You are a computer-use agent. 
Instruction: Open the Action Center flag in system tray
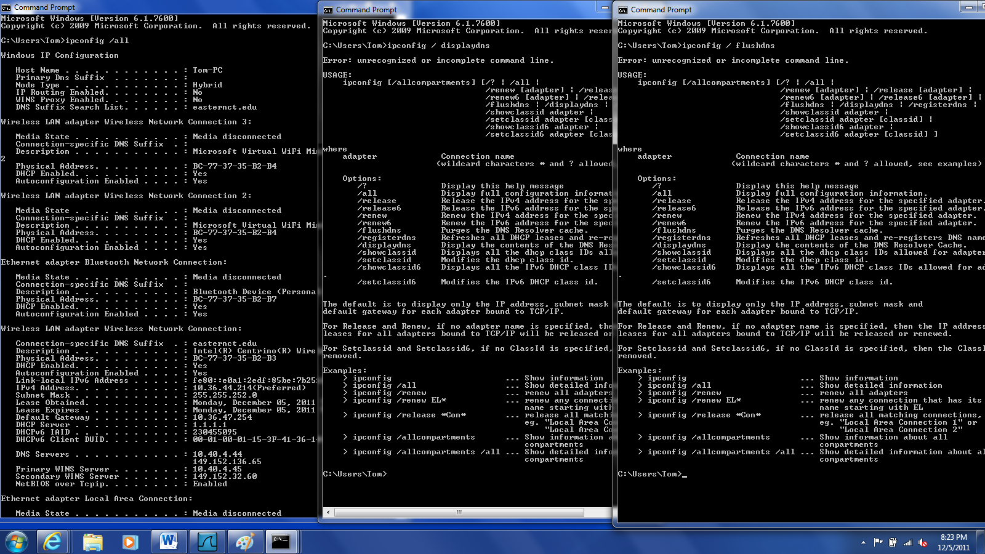pyautogui.click(x=877, y=542)
